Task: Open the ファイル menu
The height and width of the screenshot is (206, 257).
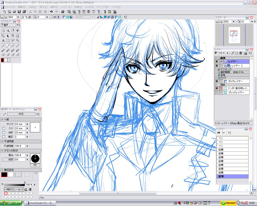Action: tap(10, 7)
